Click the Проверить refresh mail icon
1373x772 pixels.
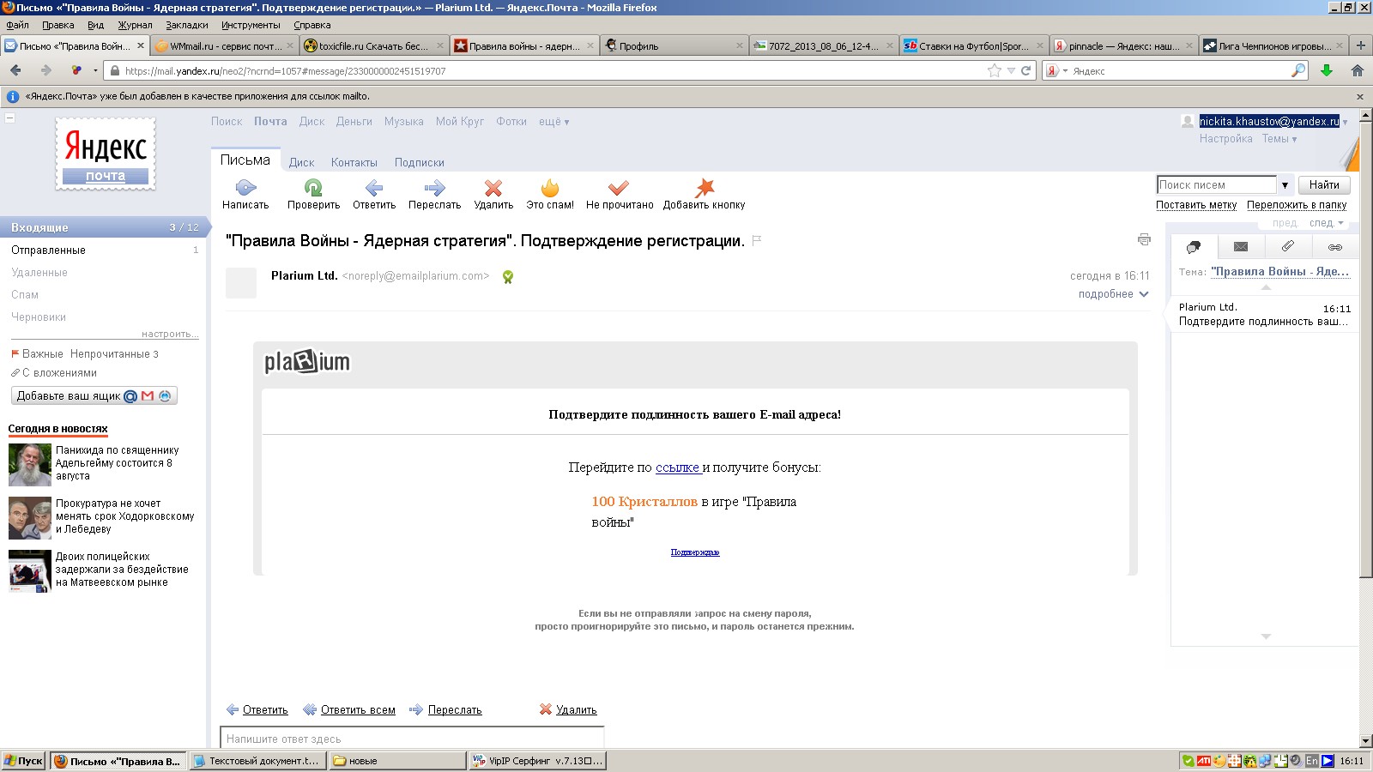tap(313, 187)
